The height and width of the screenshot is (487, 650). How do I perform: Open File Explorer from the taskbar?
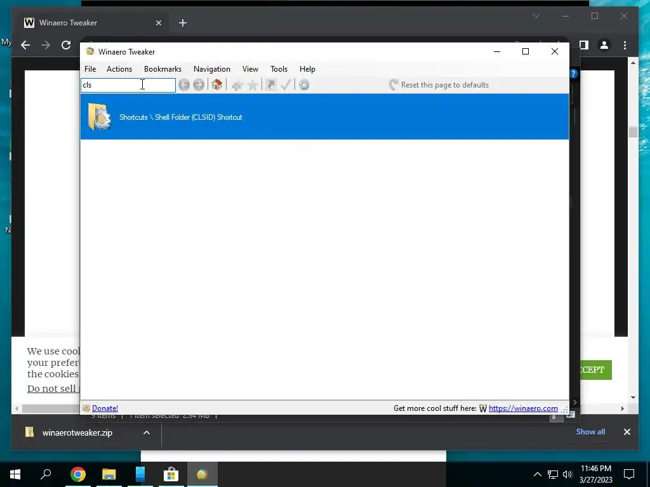(109, 474)
